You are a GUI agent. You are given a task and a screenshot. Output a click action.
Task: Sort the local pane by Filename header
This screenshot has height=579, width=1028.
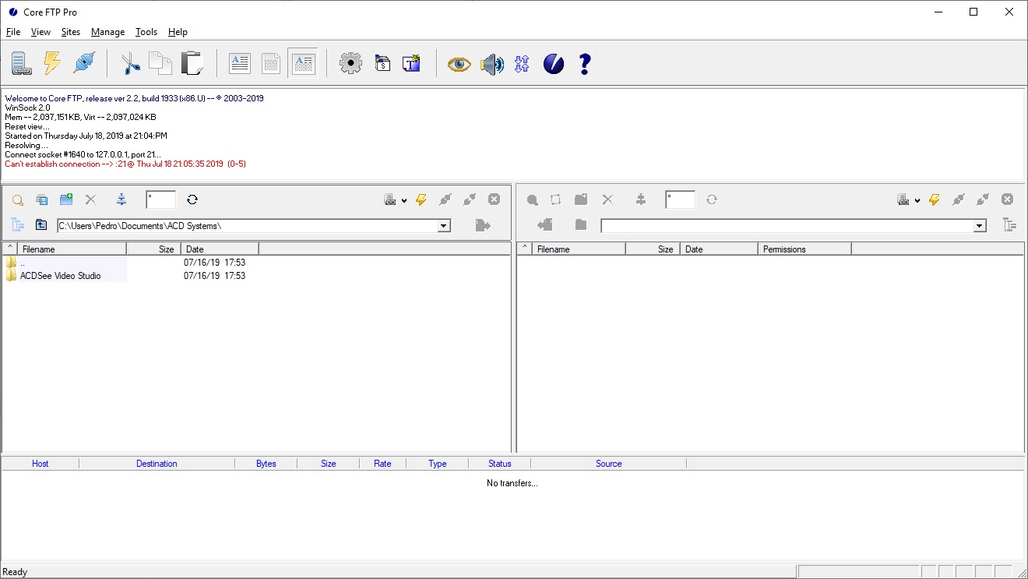pos(72,249)
